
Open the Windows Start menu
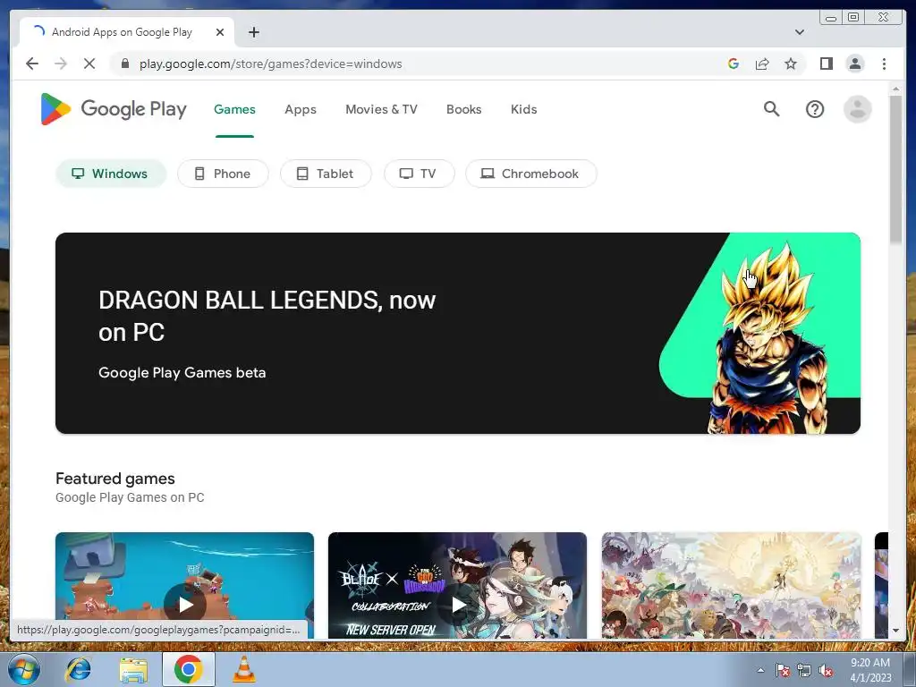coord(23,669)
